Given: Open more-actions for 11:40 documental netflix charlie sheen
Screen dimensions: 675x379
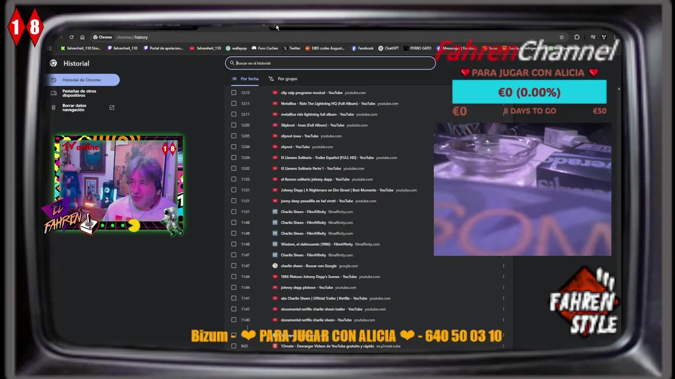Looking at the screenshot, I should (x=504, y=320).
